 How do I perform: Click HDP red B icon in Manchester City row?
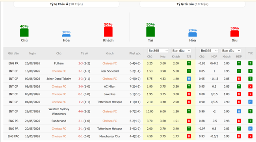(x=239, y=136)
